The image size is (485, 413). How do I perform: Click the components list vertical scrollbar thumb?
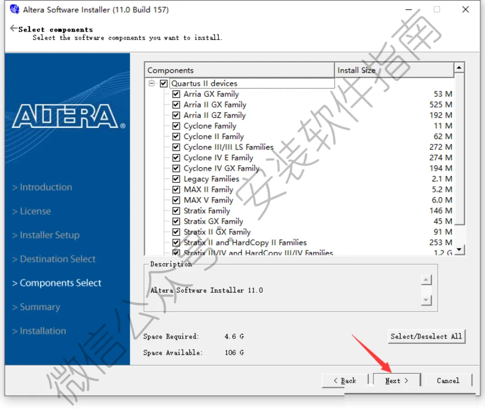(459, 149)
